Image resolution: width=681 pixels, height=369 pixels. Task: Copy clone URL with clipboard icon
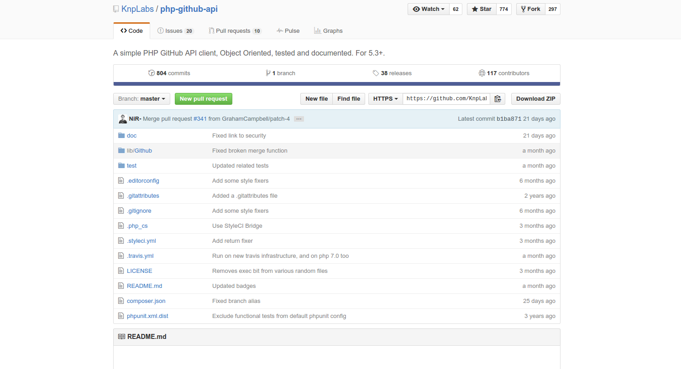[x=498, y=99]
